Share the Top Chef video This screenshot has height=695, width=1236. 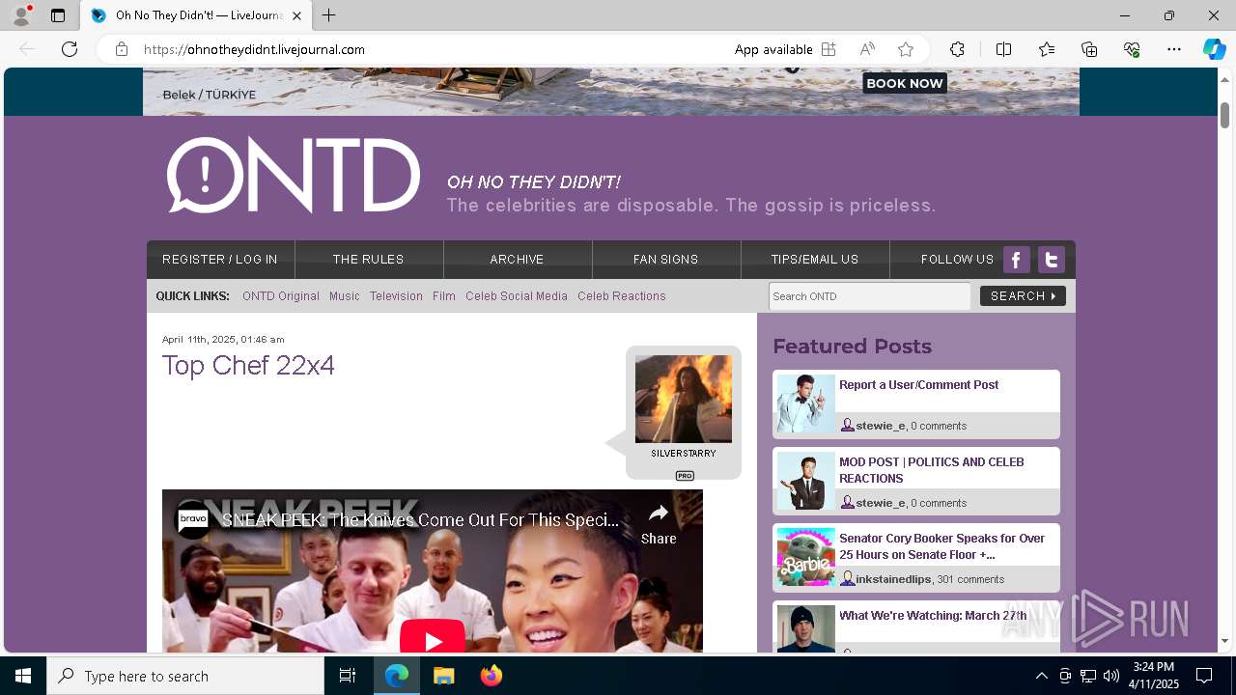pos(659,524)
